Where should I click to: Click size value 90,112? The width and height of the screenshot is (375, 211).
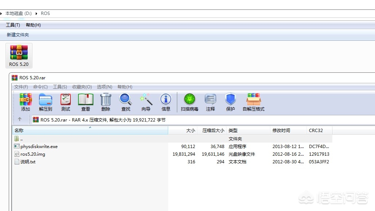pyautogui.click(x=188, y=146)
